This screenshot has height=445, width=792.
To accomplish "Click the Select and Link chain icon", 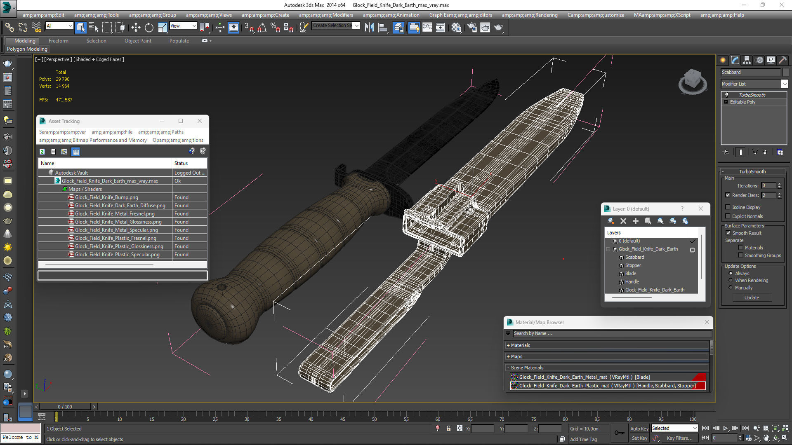I will coord(9,28).
